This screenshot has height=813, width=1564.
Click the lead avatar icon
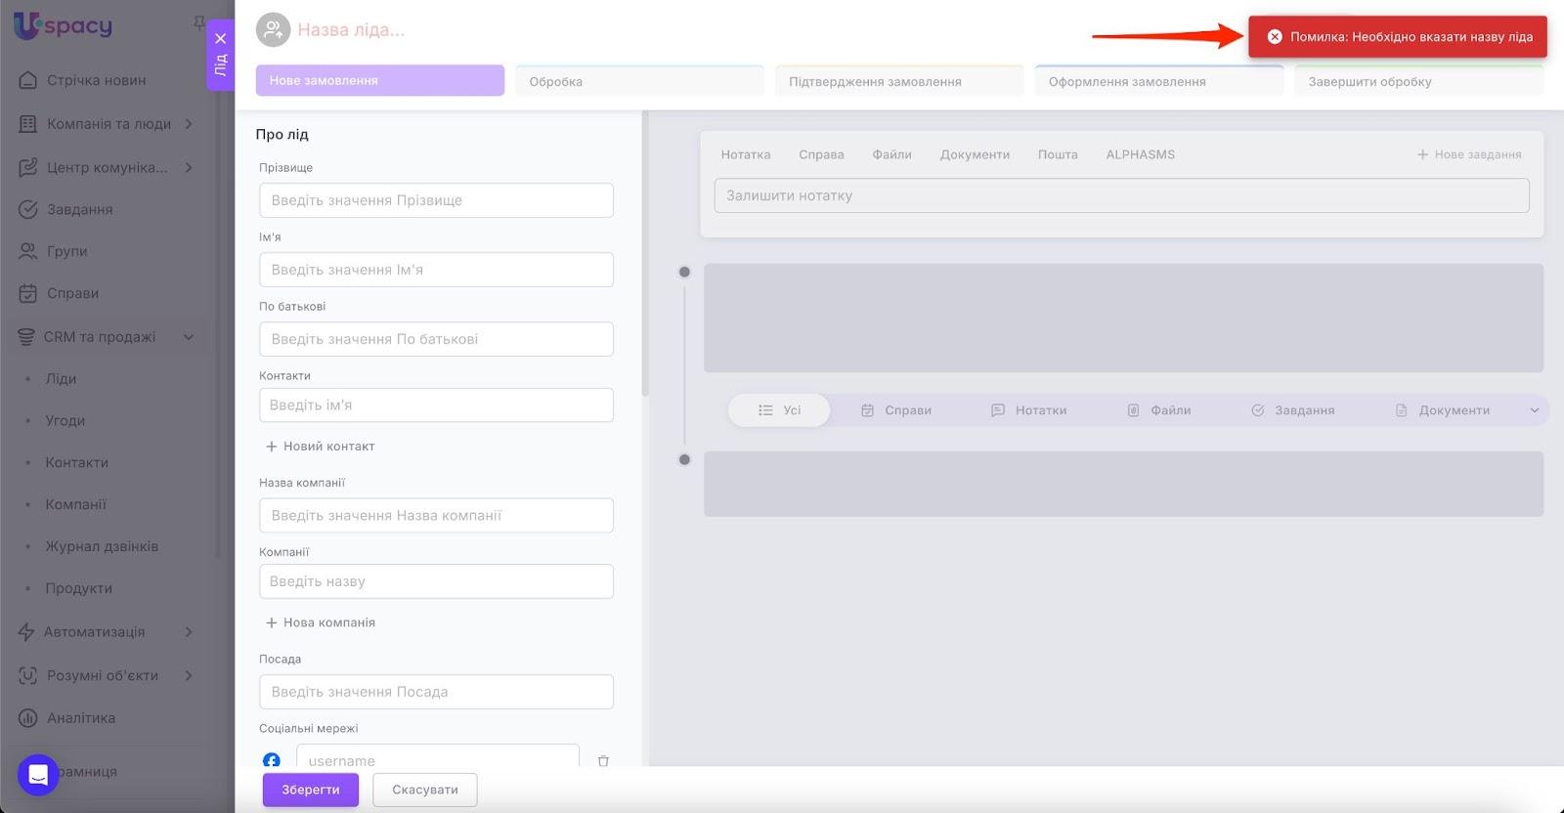coord(273,30)
